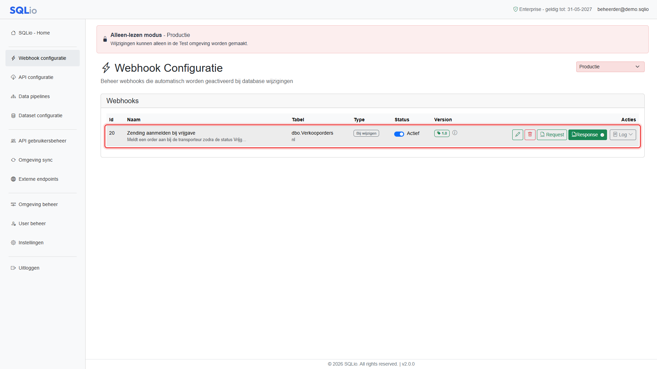Click the Uitloggen link
This screenshot has width=657, height=369.
click(42, 268)
